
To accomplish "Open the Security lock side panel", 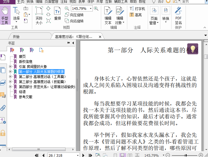I will tap(3, 133).
